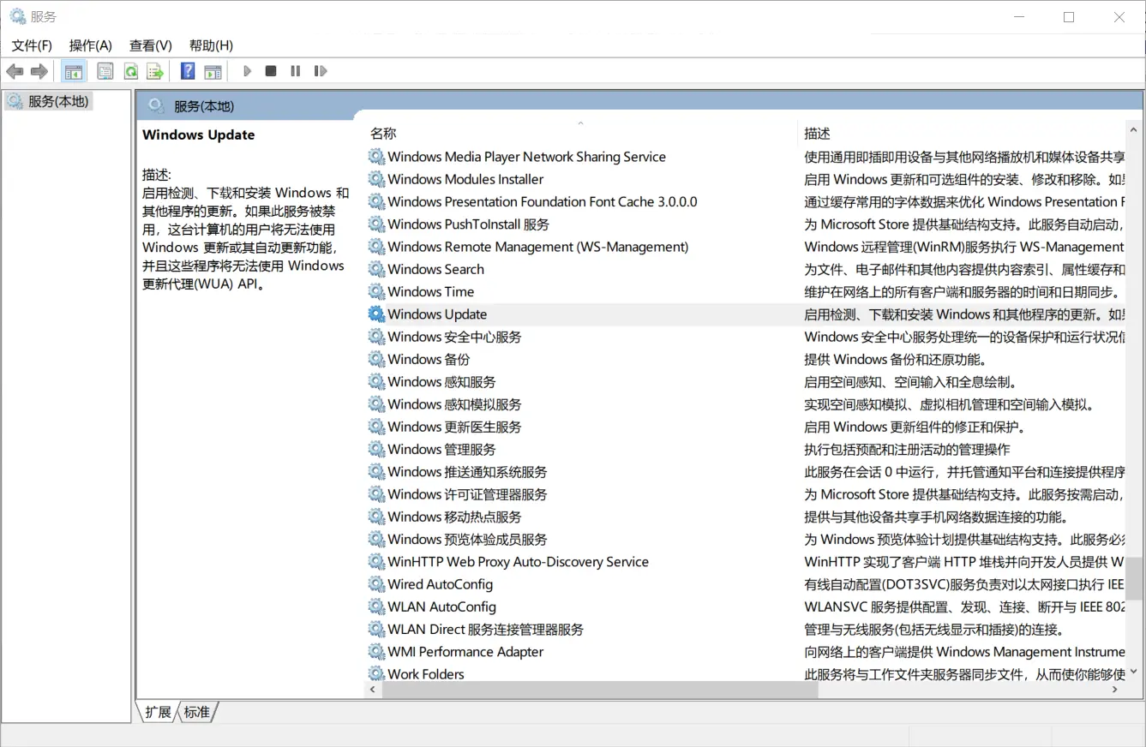Select WinHTTP Web Proxy Auto-Discovery Service
Screen dimensions: 1146x747
(x=518, y=562)
